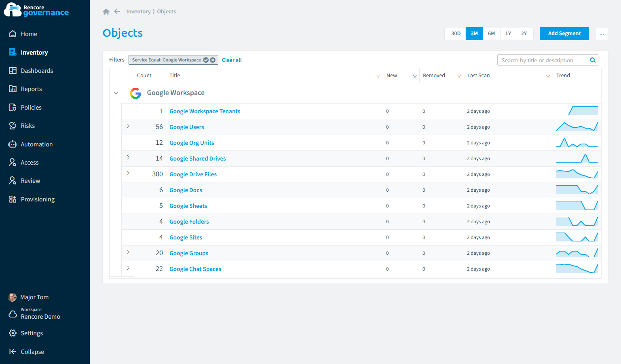
Task: Confirm the service filter check icon
Action: [206, 60]
